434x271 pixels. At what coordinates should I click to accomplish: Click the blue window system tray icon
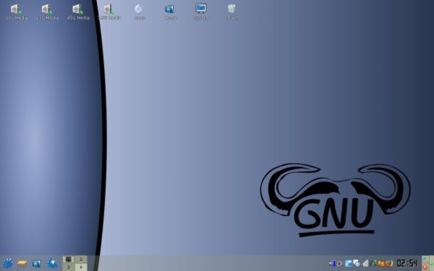click(x=349, y=264)
